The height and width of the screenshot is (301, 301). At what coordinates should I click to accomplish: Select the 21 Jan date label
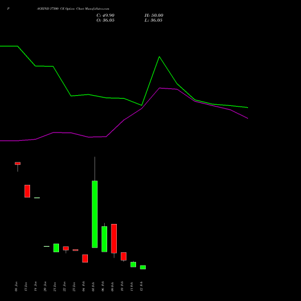pyautogui.click(x=55, y=287)
